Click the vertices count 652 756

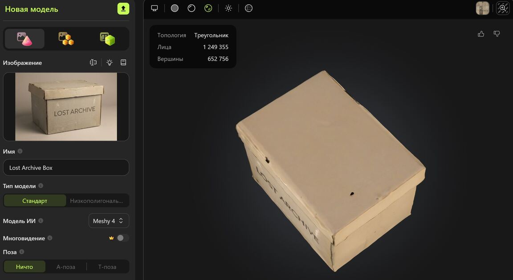(x=218, y=59)
